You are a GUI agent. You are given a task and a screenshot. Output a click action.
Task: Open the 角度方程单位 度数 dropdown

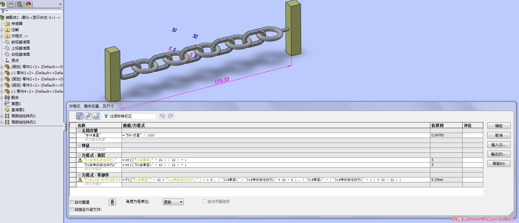tap(173, 202)
